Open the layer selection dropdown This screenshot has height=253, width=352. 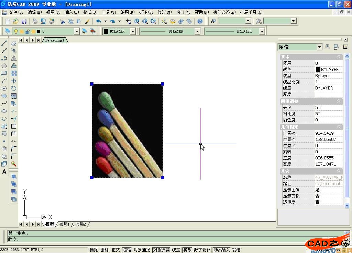[77, 32]
